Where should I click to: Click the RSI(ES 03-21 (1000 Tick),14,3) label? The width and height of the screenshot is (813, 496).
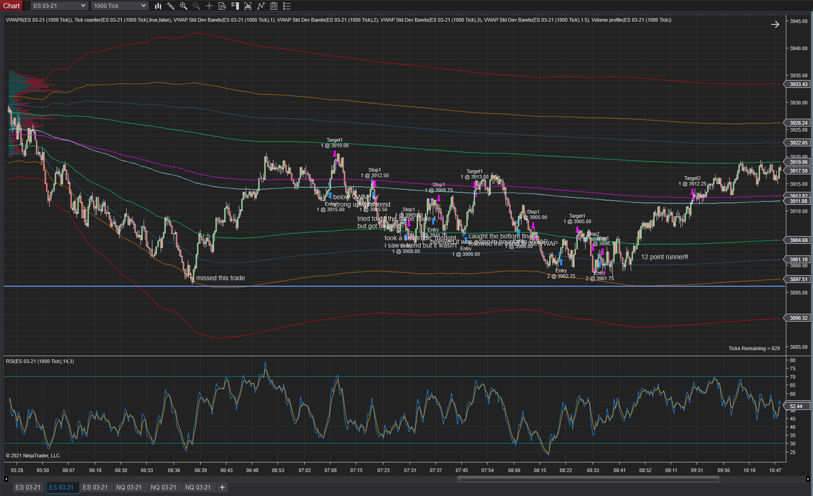pyautogui.click(x=40, y=361)
